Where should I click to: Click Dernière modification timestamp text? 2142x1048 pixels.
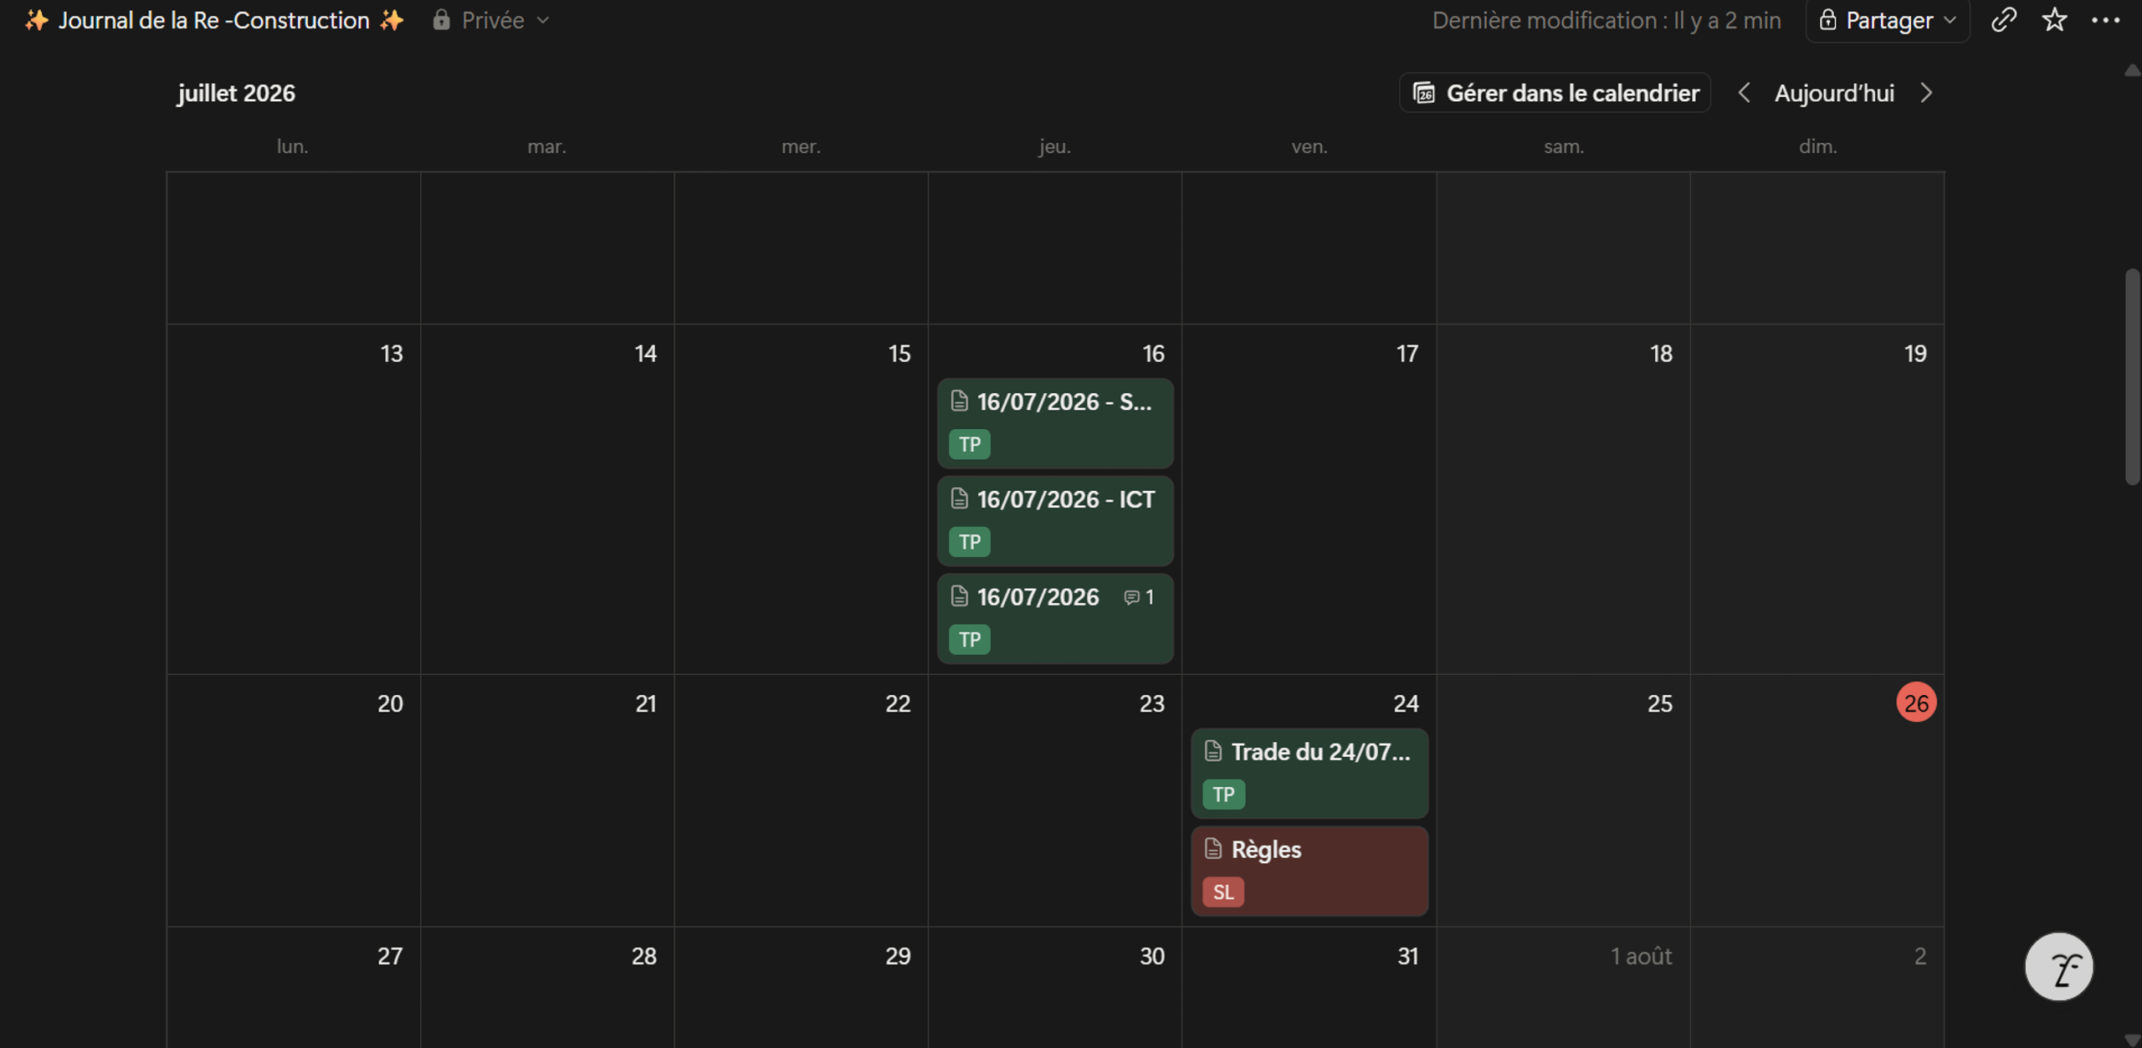(1606, 20)
